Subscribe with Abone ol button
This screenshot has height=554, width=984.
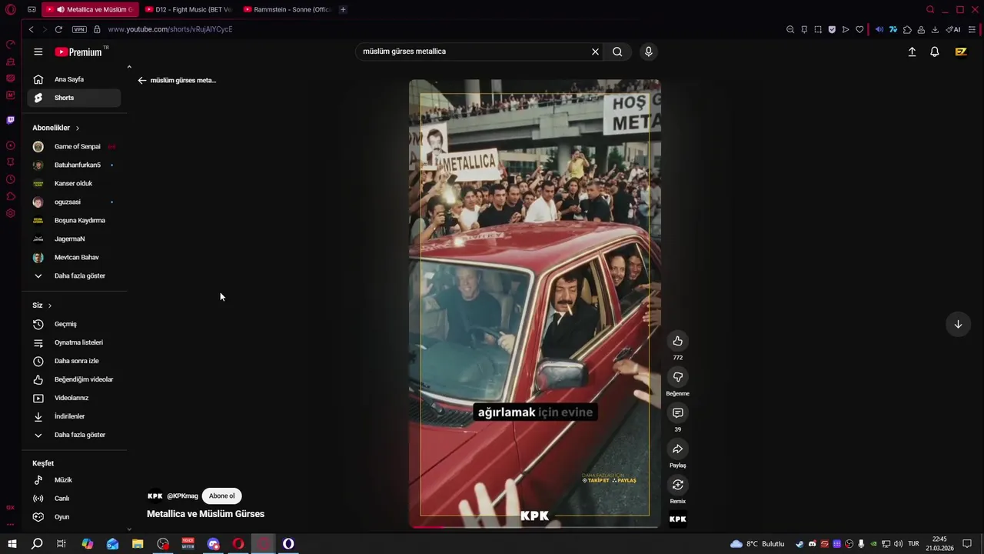pos(221,496)
